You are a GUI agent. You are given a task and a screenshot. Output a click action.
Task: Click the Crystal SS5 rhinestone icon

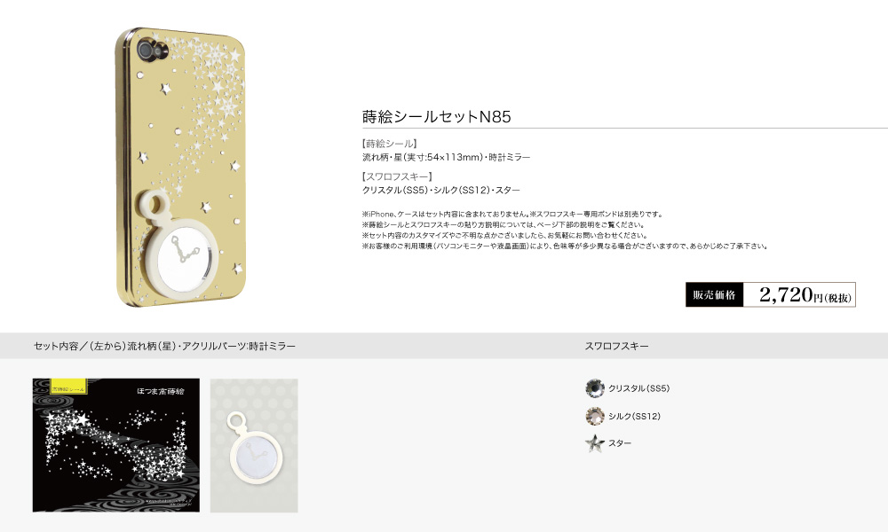pos(595,388)
